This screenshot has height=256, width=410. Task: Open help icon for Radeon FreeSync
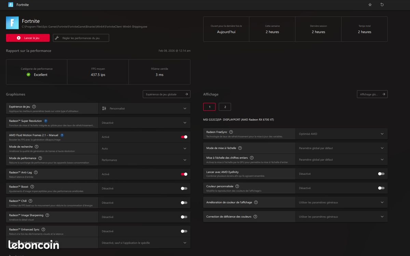coord(231,132)
